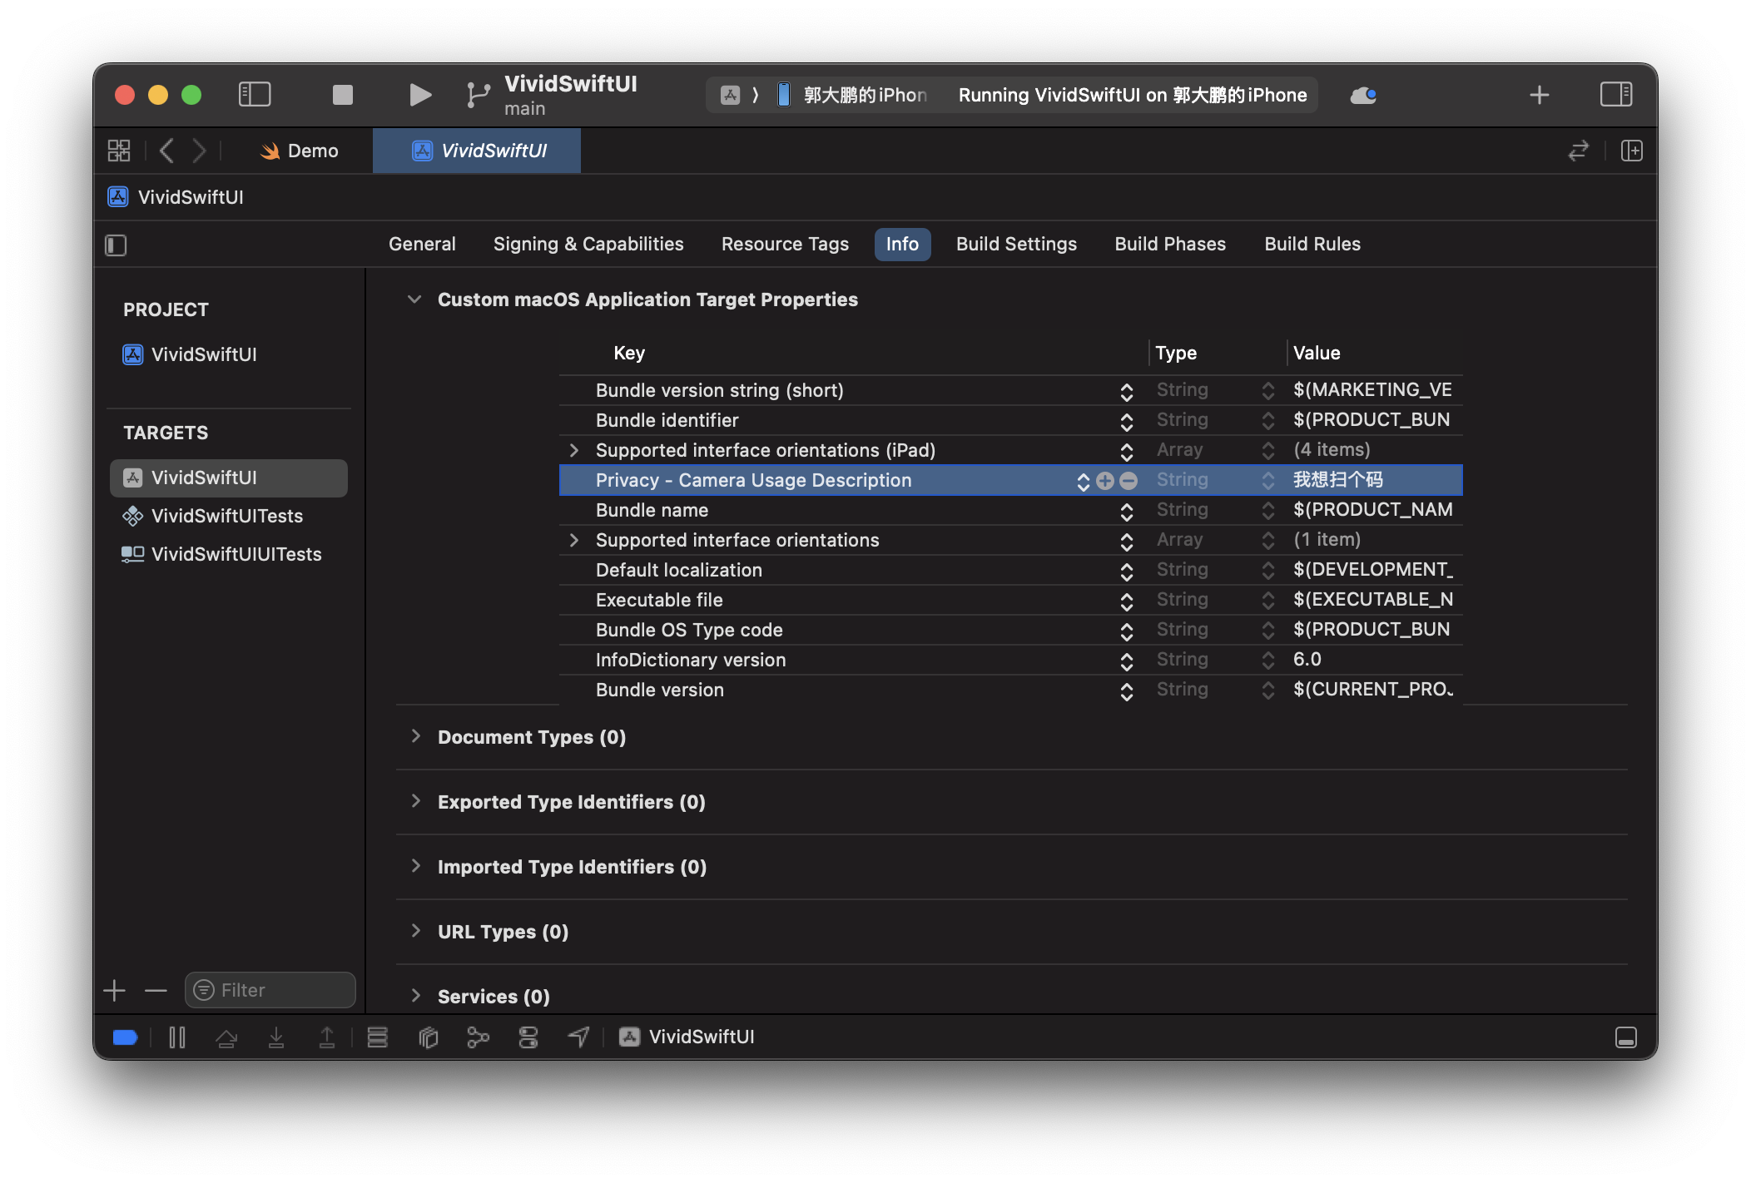Open the Environment Overrides icon
Screen dimensions: 1751x1183
[x=528, y=1037]
